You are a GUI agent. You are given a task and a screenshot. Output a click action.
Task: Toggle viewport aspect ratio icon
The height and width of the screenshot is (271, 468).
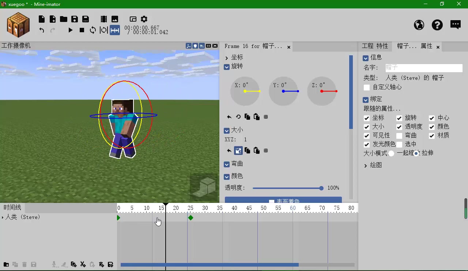[215, 46]
